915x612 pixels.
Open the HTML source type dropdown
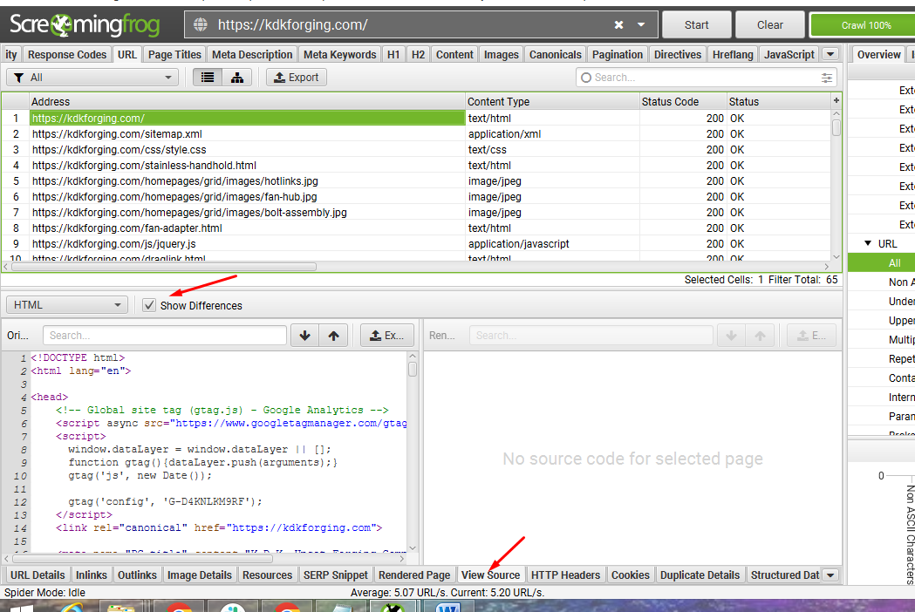click(67, 304)
